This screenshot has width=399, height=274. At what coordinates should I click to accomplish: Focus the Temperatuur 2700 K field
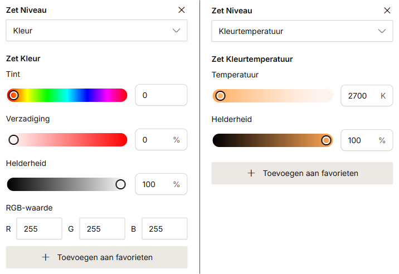coord(367,96)
